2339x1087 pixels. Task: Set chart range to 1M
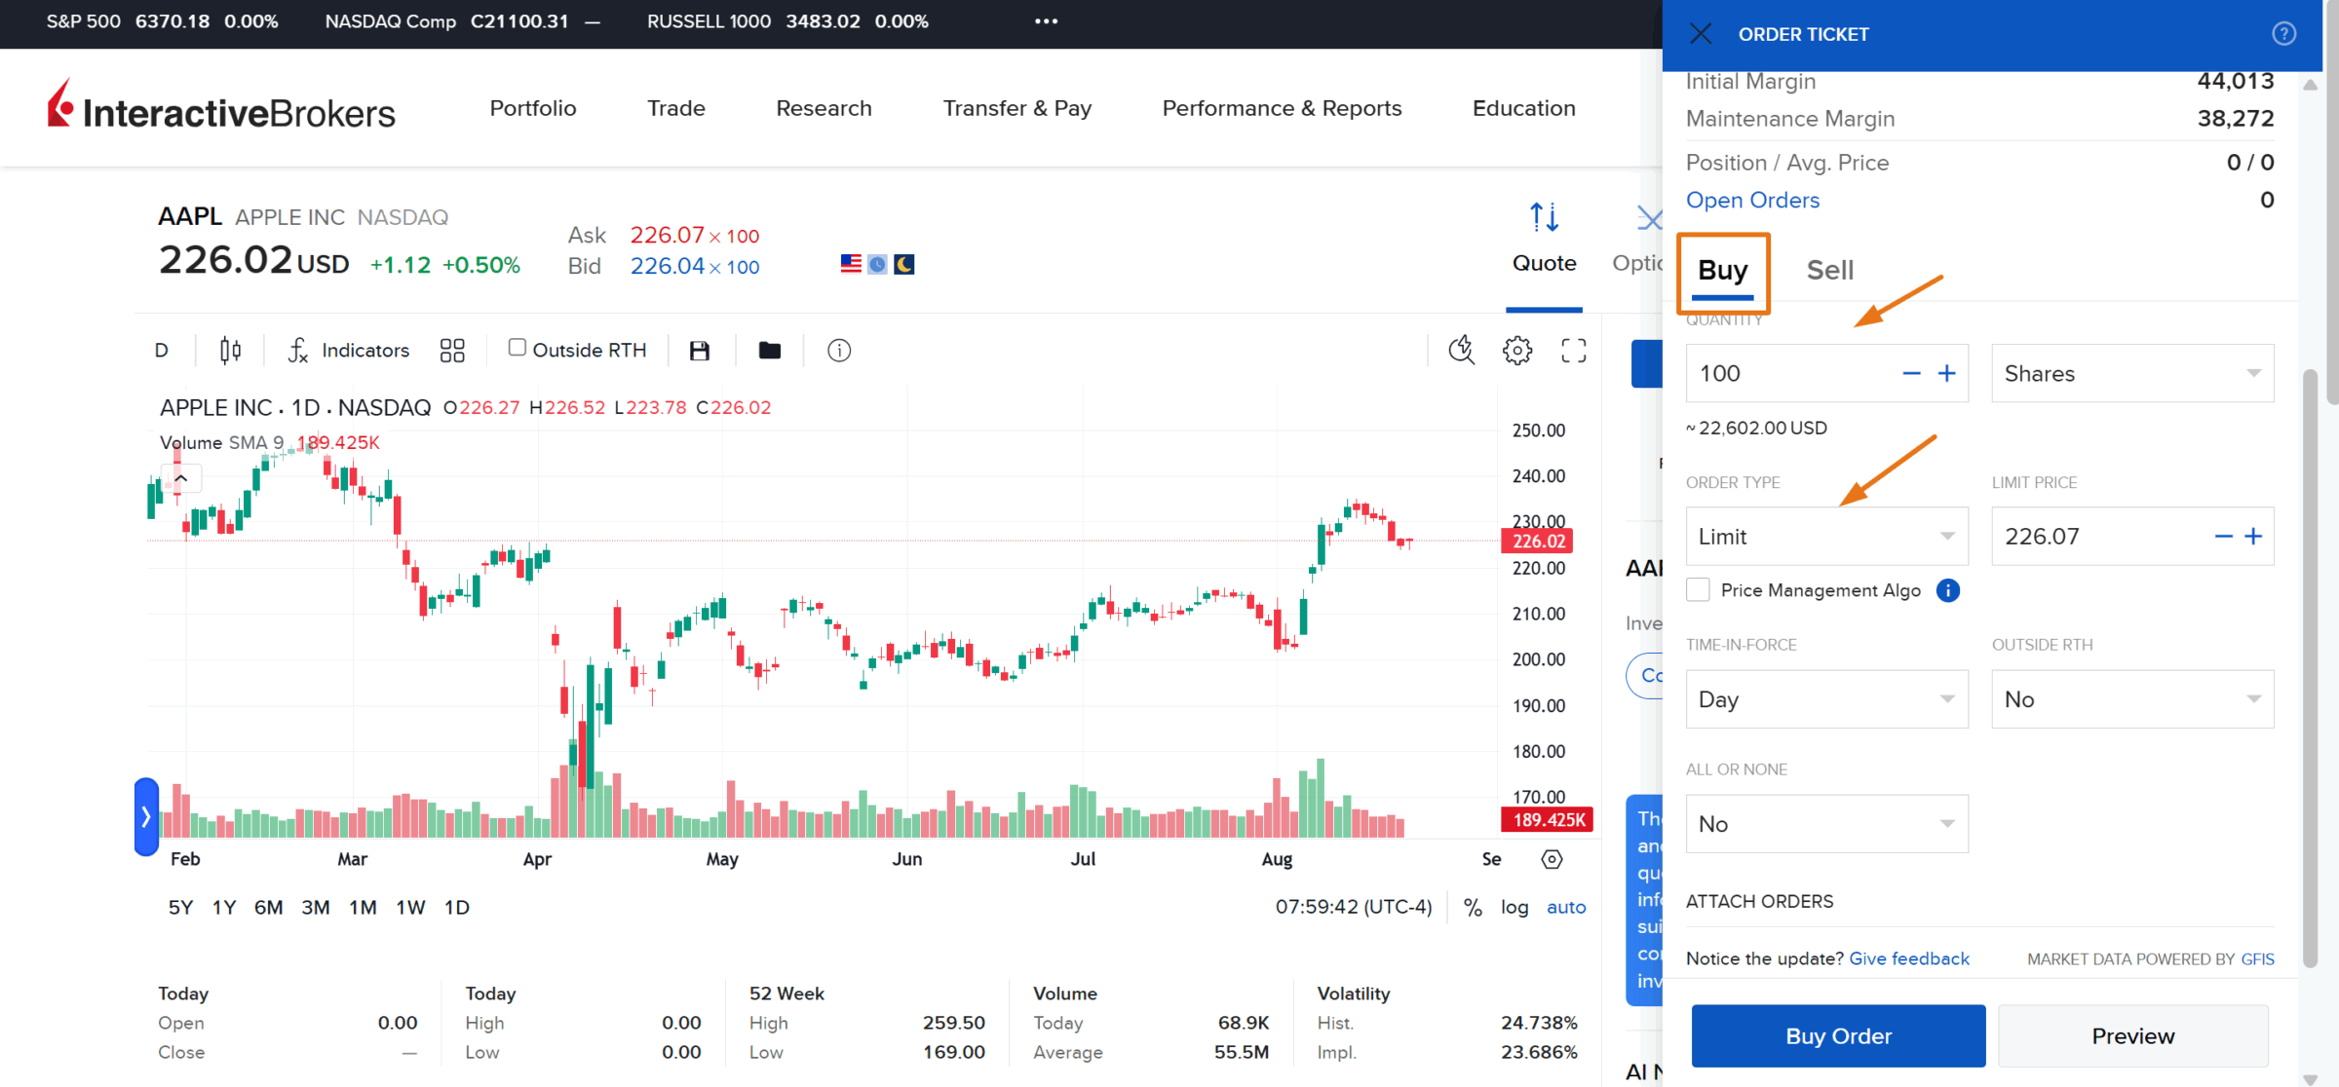click(x=363, y=908)
